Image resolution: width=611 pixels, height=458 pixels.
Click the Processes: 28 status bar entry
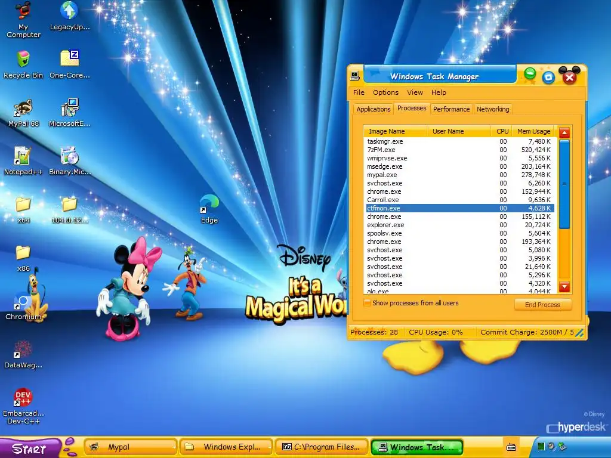tap(374, 332)
